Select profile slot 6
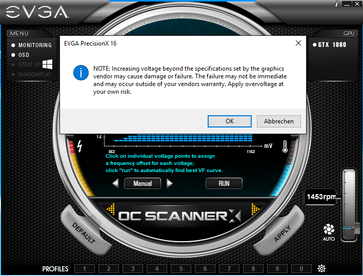Screen dimensions: 363x276 pos(205,269)
